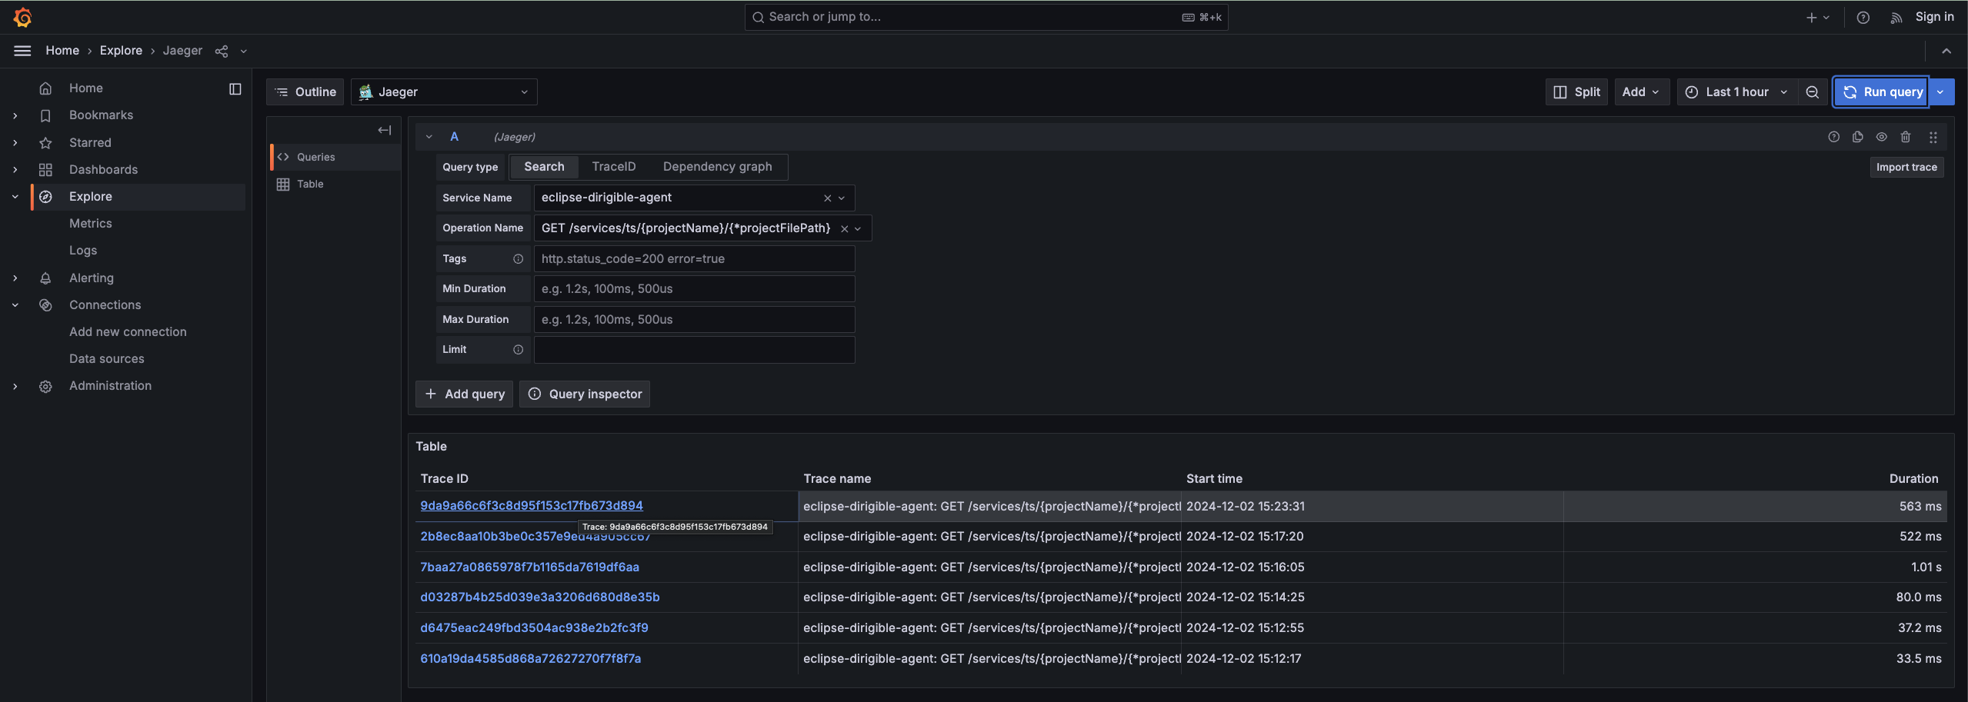Show query A help icon
The height and width of the screenshot is (702, 1968).
(1834, 137)
